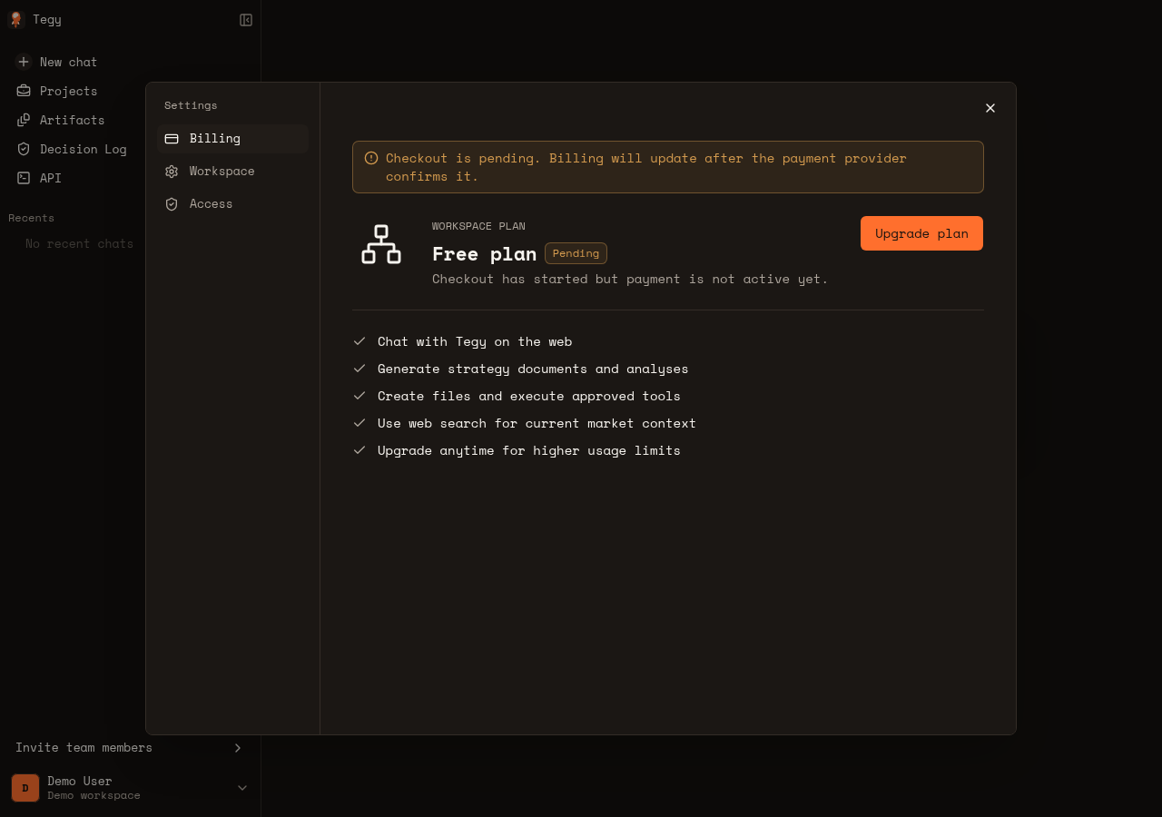Click the plus icon beside New chat
Screen dimensions: 1162x817
point(24,62)
